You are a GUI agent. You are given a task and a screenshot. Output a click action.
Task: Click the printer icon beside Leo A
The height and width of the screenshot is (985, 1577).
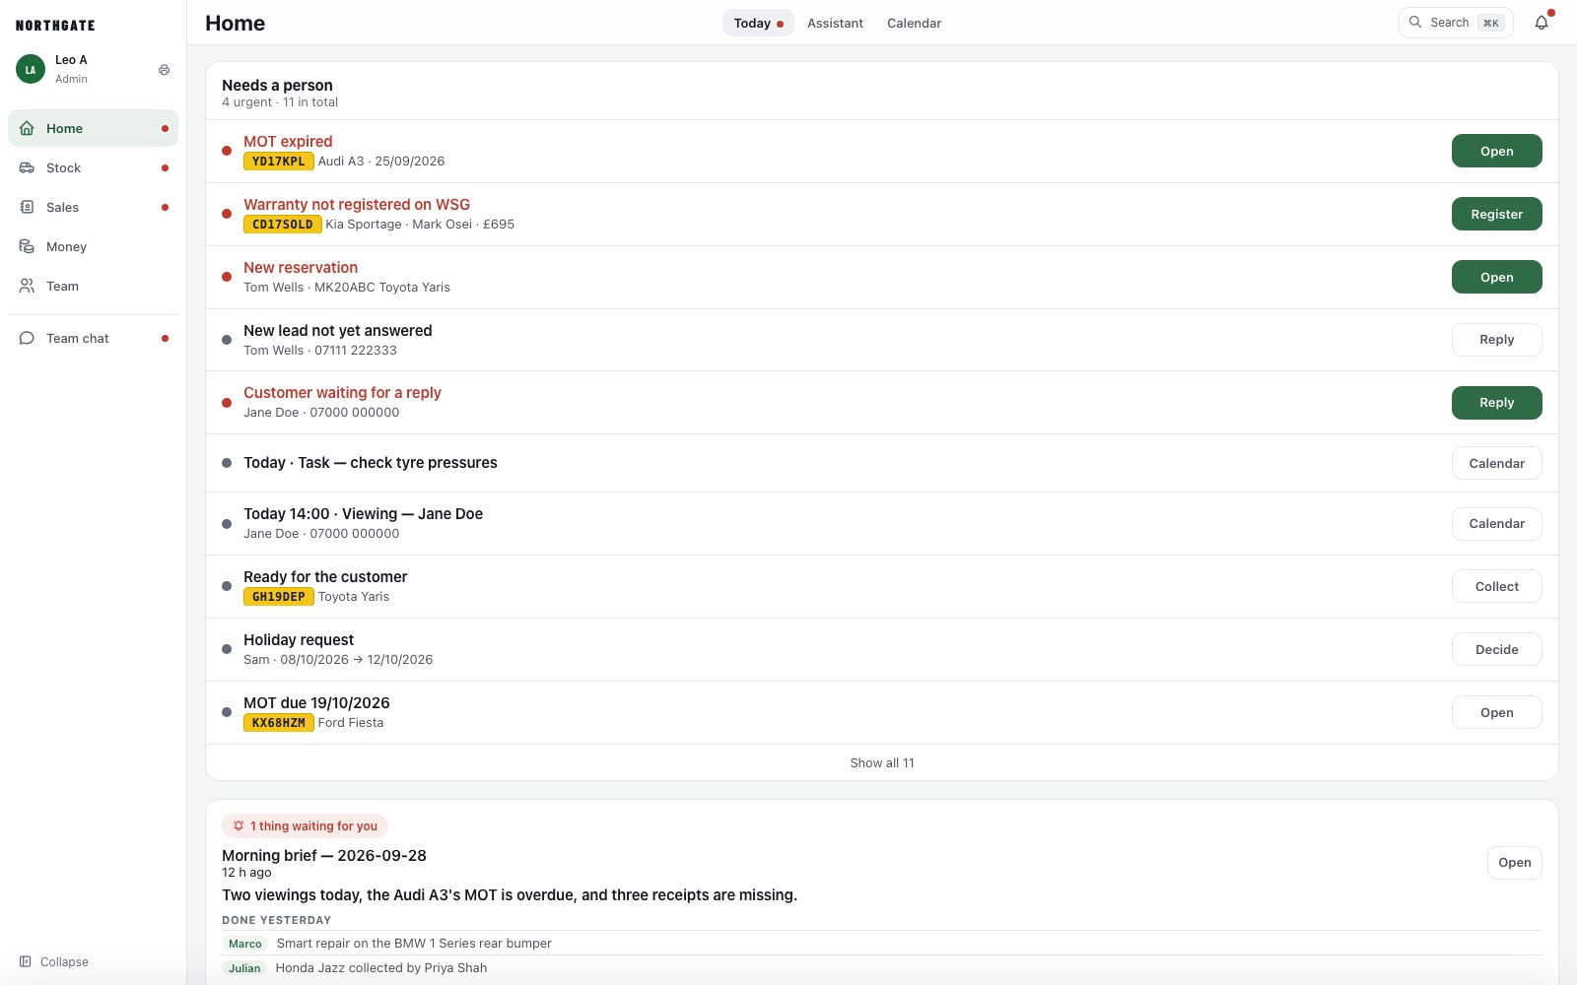coord(164,70)
